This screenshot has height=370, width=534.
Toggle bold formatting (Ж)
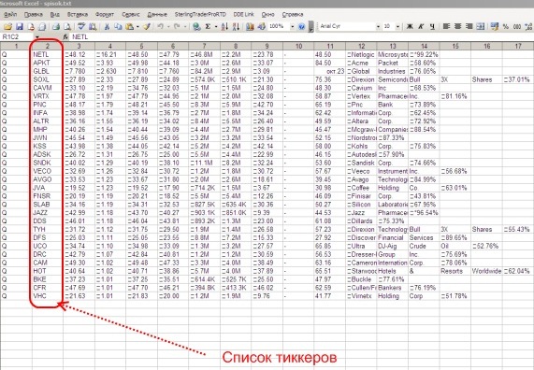coord(410,26)
